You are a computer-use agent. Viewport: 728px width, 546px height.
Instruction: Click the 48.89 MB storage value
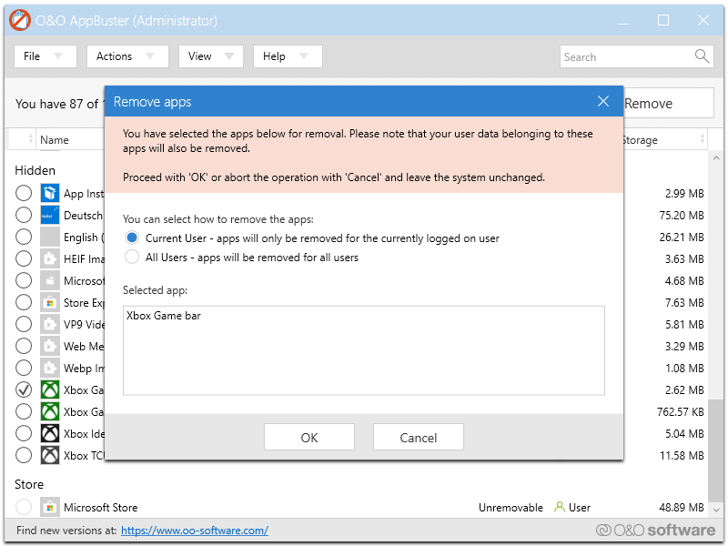681,508
